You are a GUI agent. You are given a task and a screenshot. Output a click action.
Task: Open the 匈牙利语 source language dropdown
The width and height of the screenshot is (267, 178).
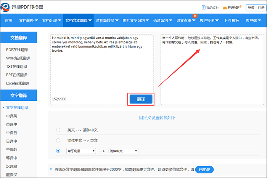coord(81,151)
